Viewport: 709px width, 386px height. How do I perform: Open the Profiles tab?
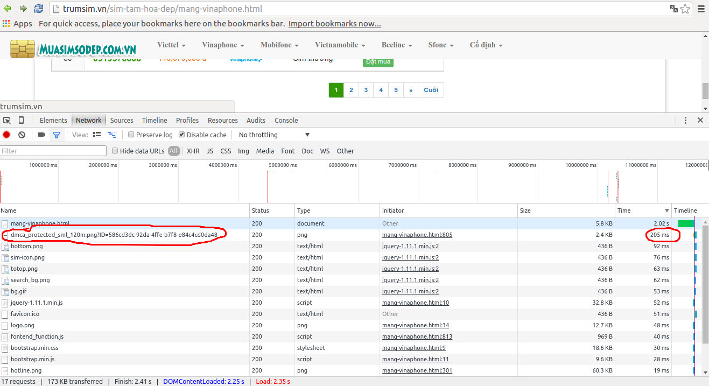point(187,120)
